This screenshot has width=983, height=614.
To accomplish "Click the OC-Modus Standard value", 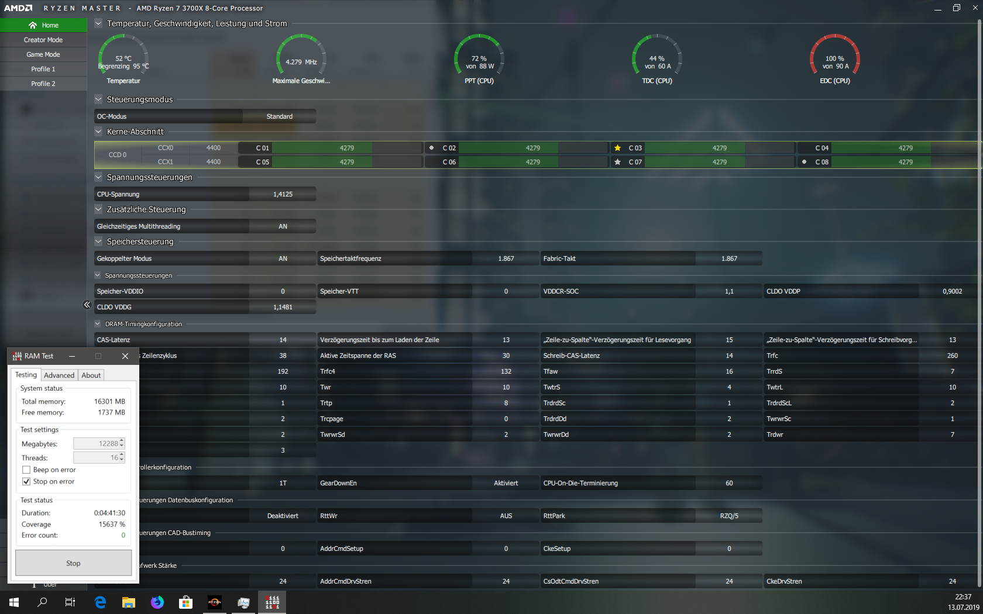I will (280, 116).
